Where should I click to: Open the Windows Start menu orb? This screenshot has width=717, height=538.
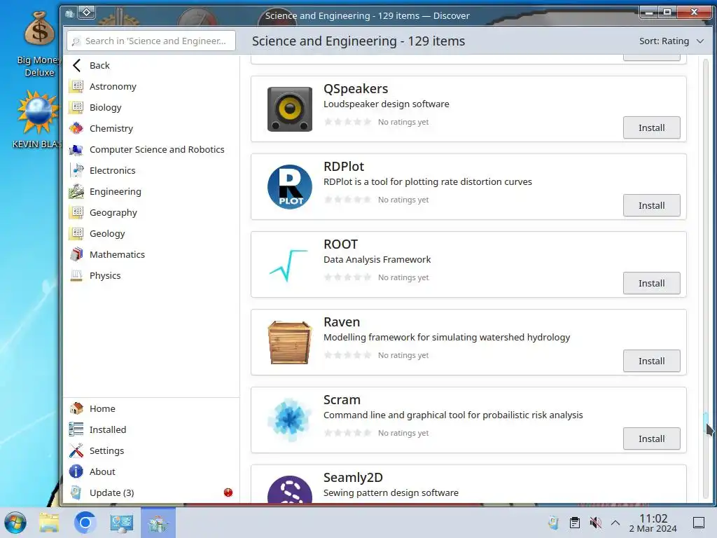pyautogui.click(x=15, y=523)
